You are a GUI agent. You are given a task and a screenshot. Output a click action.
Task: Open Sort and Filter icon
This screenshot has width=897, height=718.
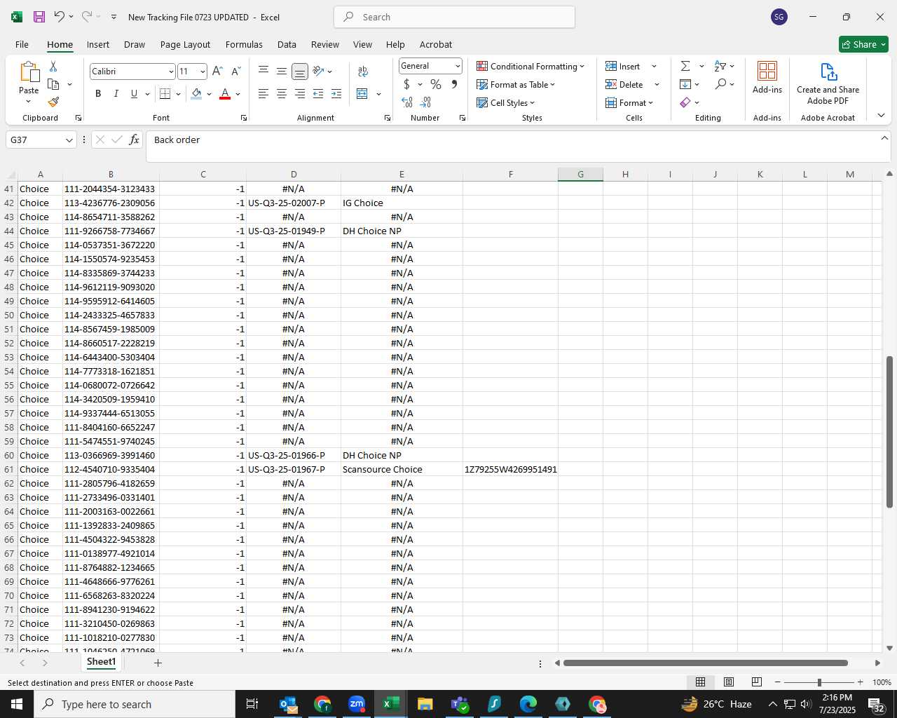[720, 66]
